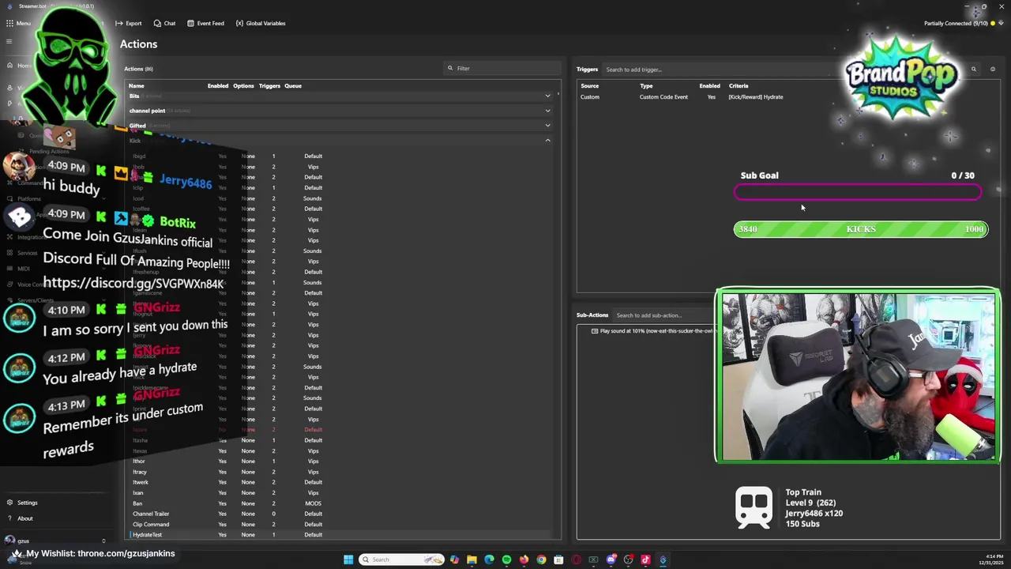Sort triggers by Criteria column
1011x569 pixels.
coord(739,85)
